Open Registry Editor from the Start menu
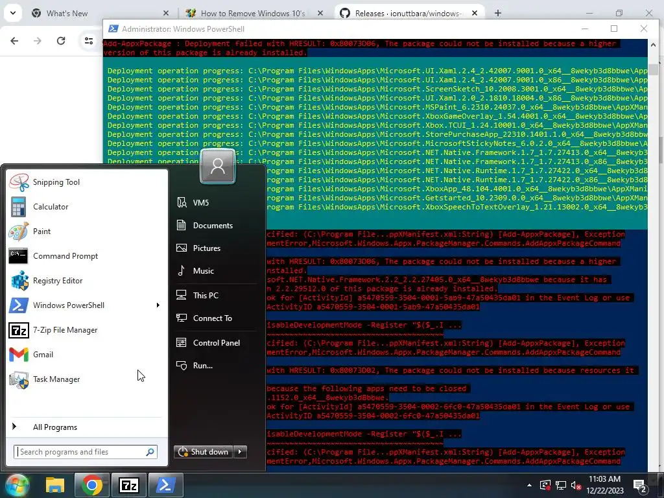Viewport: 664px width, 498px height. click(x=87, y=280)
